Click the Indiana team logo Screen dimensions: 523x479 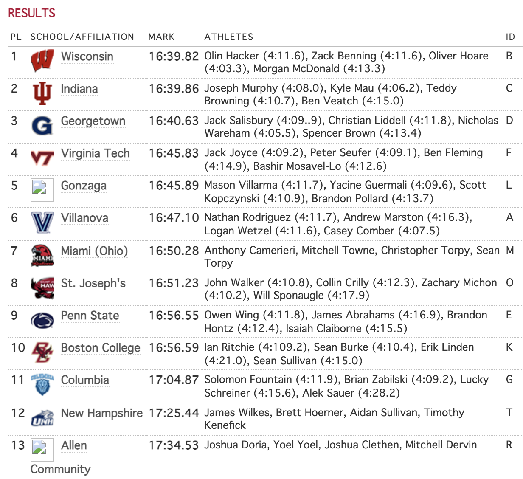[42, 93]
